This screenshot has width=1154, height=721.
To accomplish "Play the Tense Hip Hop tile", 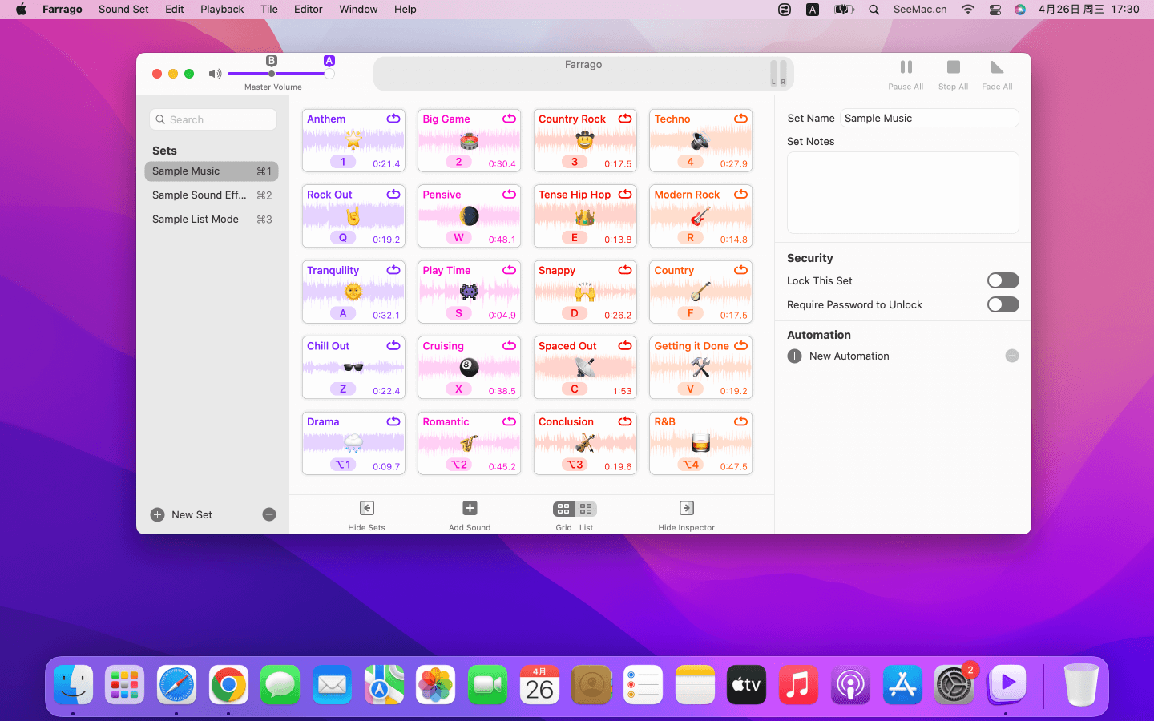I will pyautogui.click(x=585, y=216).
